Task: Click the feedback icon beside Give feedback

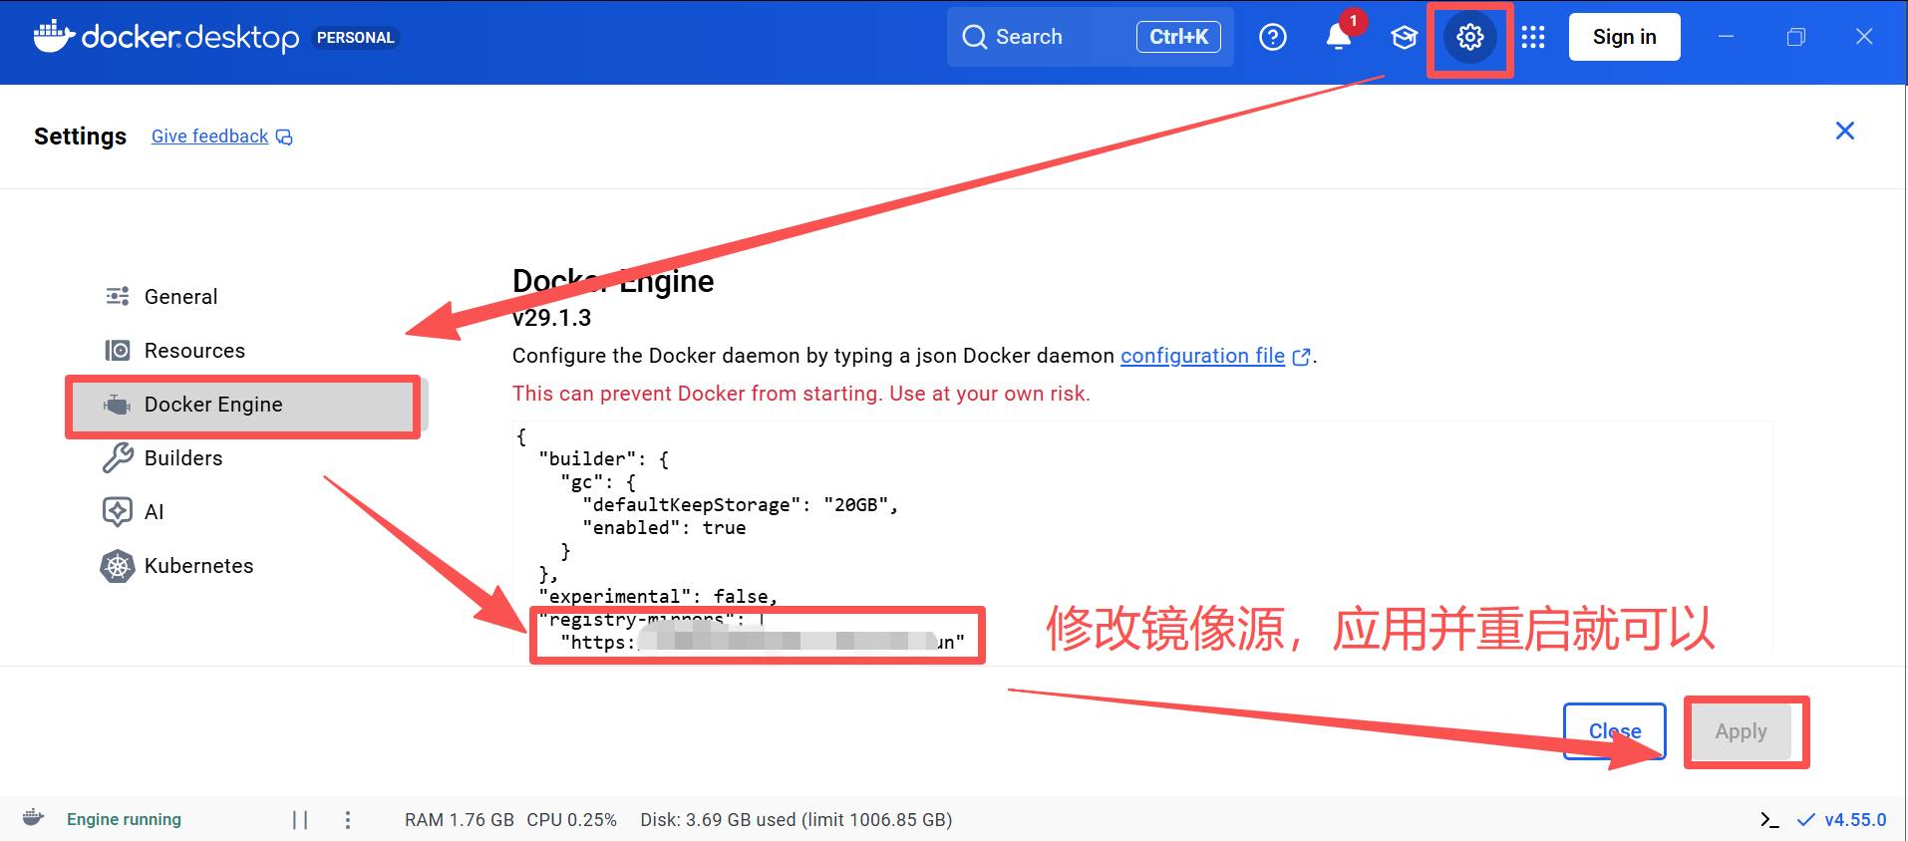Action: tap(284, 137)
